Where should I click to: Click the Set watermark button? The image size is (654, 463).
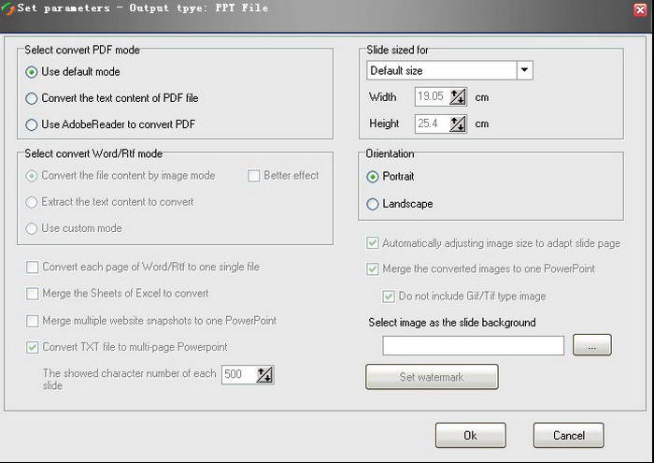(432, 377)
